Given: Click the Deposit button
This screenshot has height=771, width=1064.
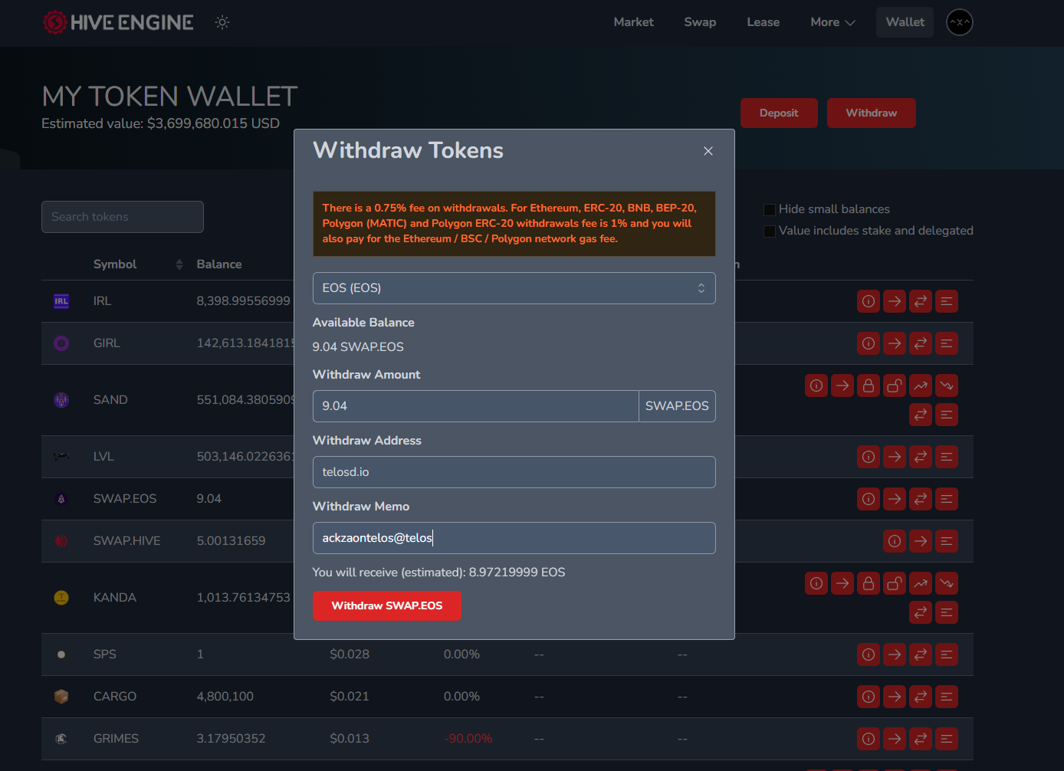Looking at the screenshot, I should 779,113.
